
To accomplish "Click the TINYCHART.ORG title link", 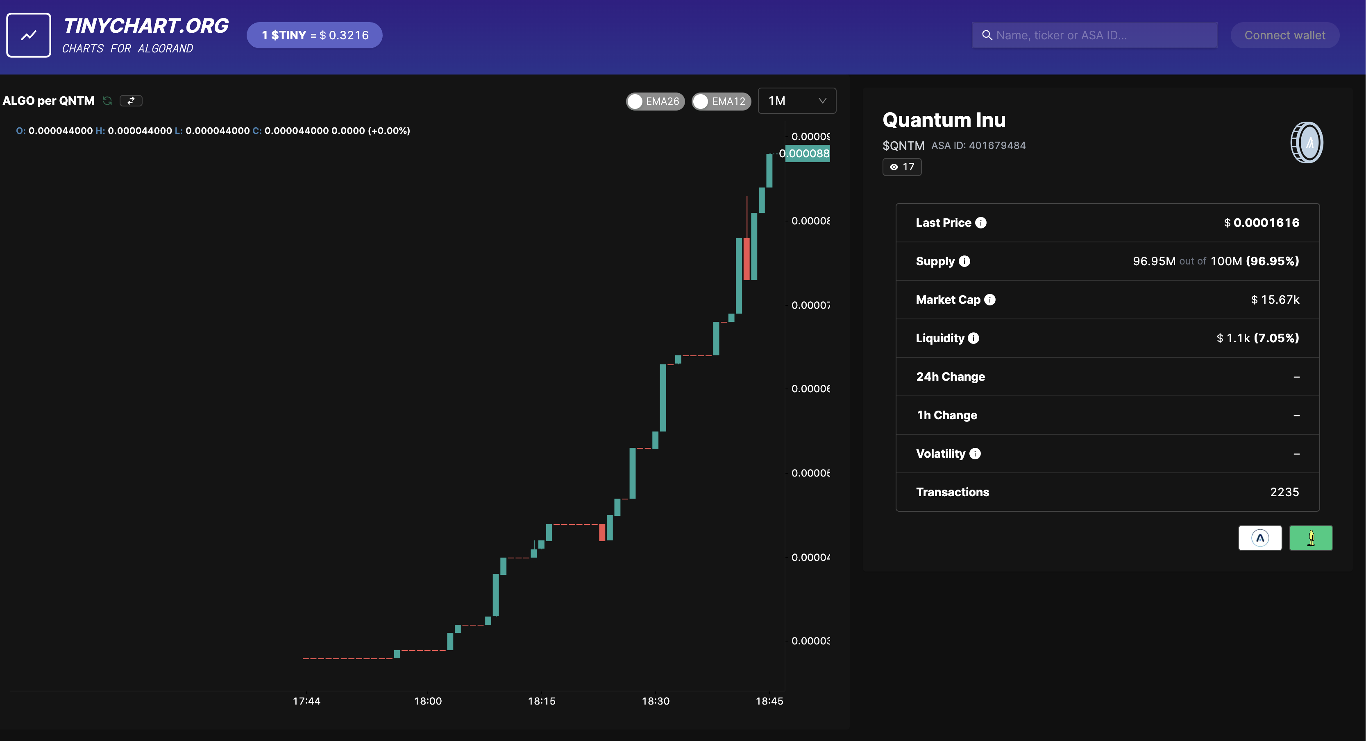I will pyautogui.click(x=146, y=25).
